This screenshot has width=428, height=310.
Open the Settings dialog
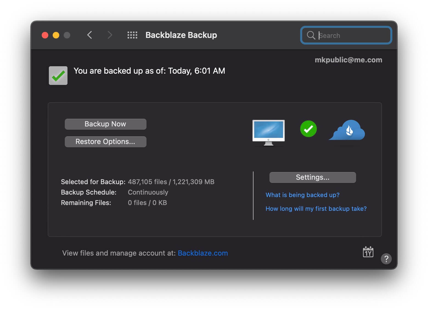click(312, 178)
